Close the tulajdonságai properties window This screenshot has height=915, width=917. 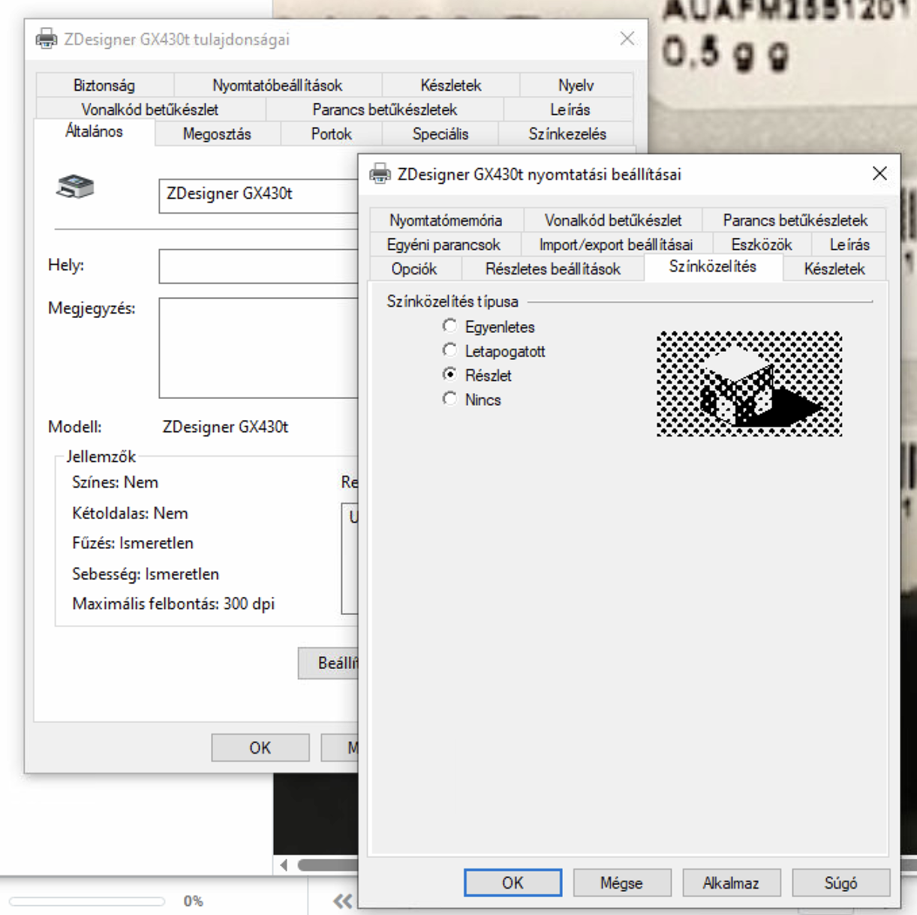pyautogui.click(x=627, y=39)
